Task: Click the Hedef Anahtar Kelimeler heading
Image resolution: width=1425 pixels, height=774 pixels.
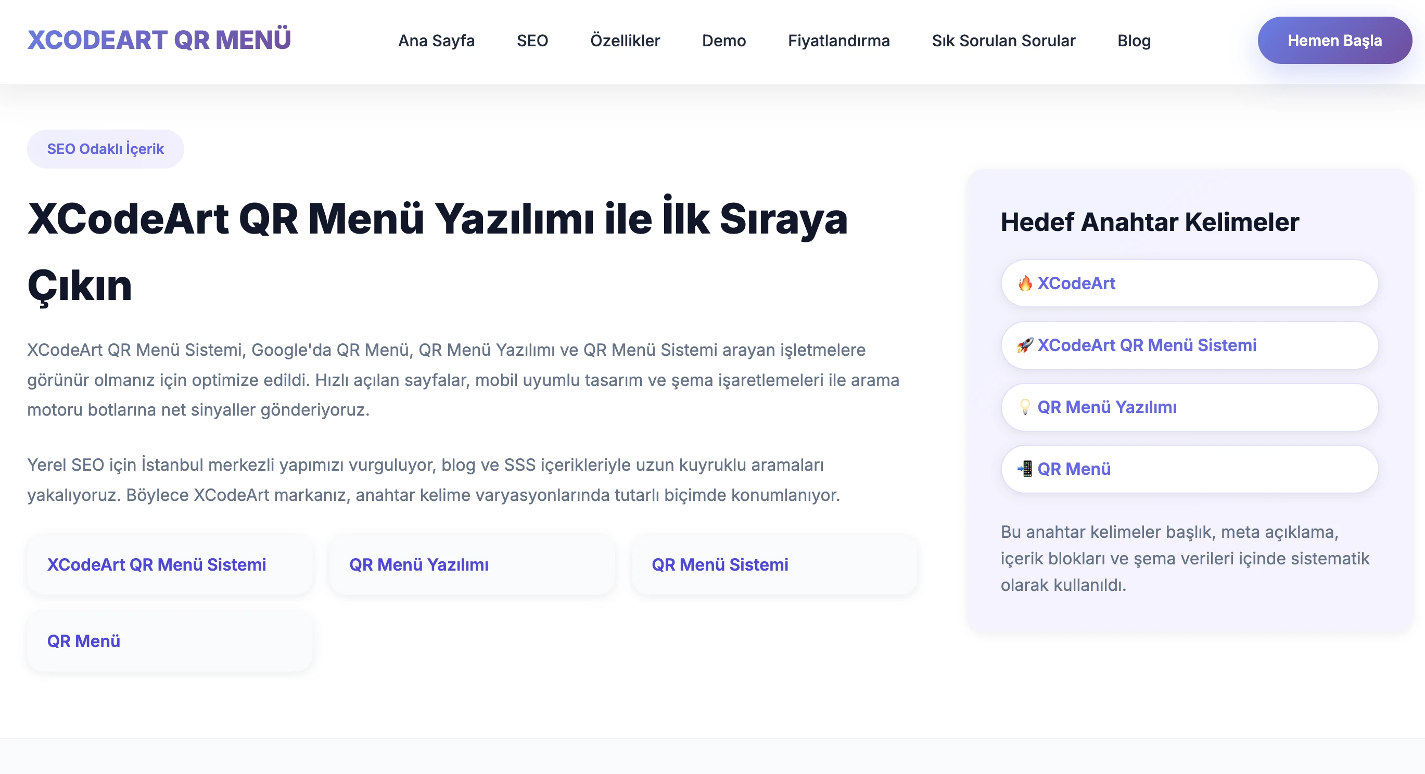Action: coord(1149,222)
